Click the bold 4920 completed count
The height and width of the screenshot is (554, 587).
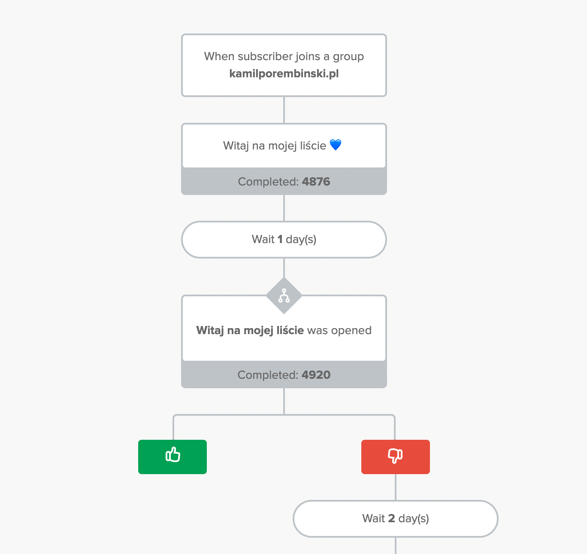coord(316,374)
